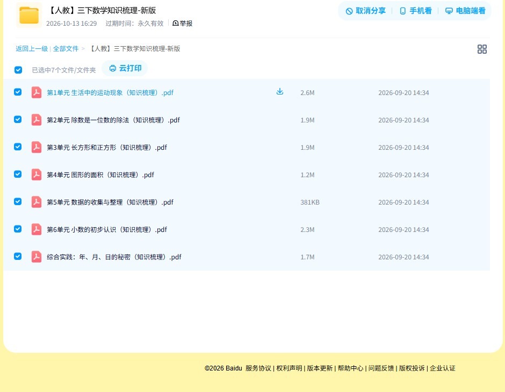This screenshot has width=505, height=392.
Task: Open 帮助中心 footer link
Action: [x=350, y=368]
